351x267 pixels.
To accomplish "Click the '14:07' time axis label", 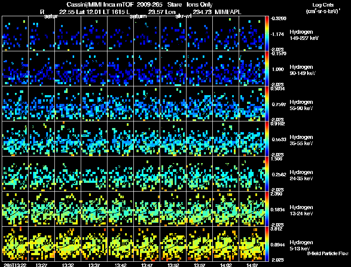I will [252, 265].
